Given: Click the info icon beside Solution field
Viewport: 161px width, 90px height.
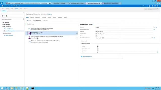Looking at the screenshot, I should (x=156, y=27).
